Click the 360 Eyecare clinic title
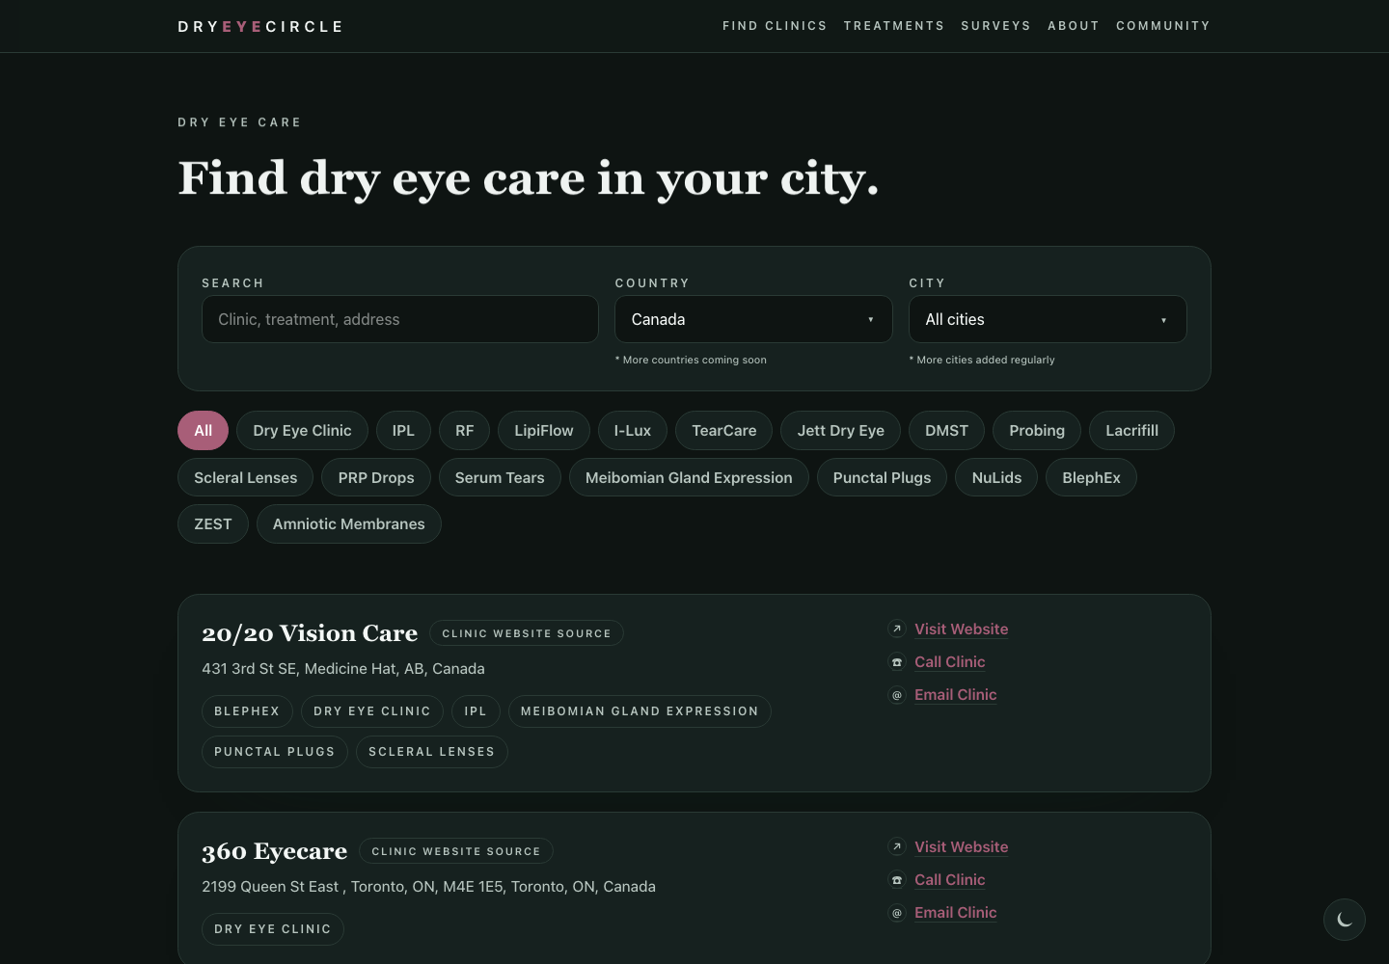Image resolution: width=1389 pixels, height=964 pixels. (275, 851)
